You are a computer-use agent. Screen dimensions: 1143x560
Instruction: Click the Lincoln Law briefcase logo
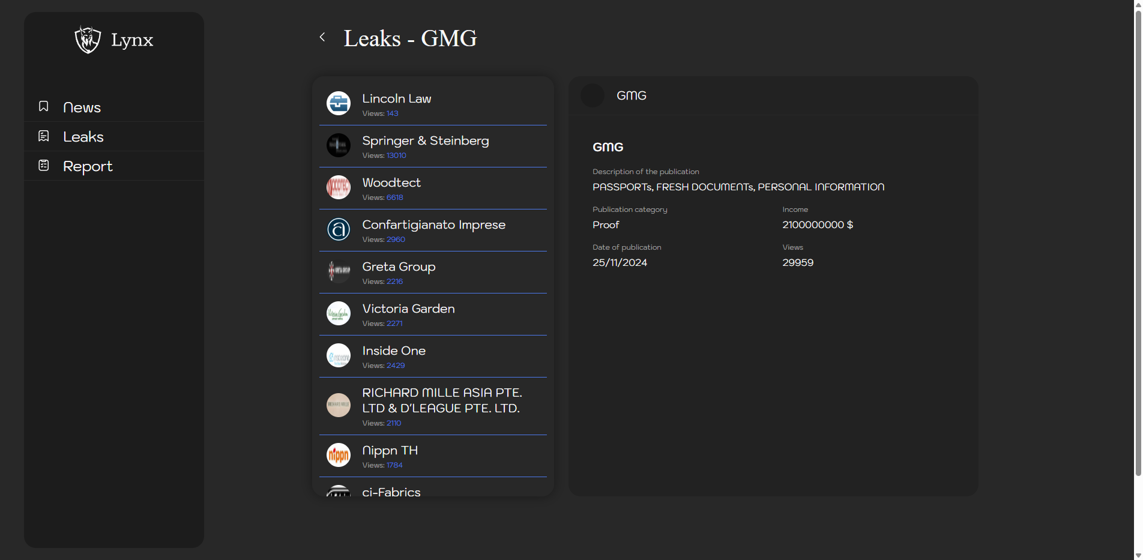(x=339, y=103)
